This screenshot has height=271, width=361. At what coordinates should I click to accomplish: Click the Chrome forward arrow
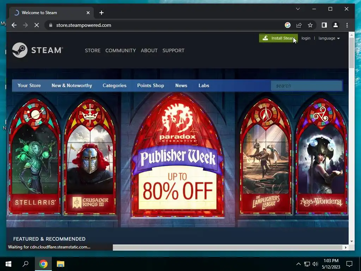(25, 25)
